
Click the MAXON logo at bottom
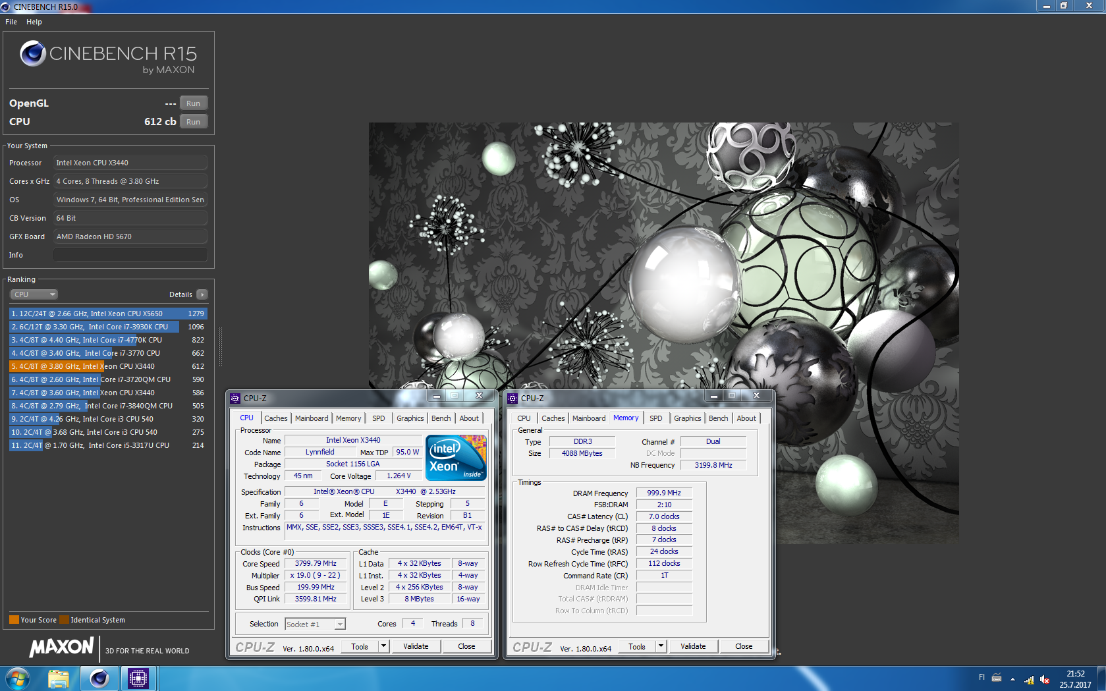coord(61,648)
